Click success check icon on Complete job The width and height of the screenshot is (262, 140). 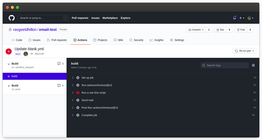point(78,115)
